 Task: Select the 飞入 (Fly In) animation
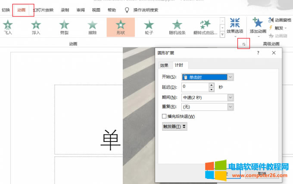click(x=8, y=27)
